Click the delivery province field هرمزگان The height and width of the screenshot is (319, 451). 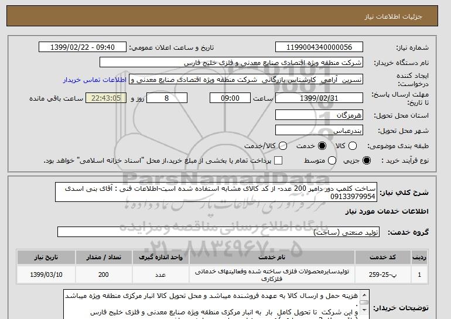tap(319, 115)
